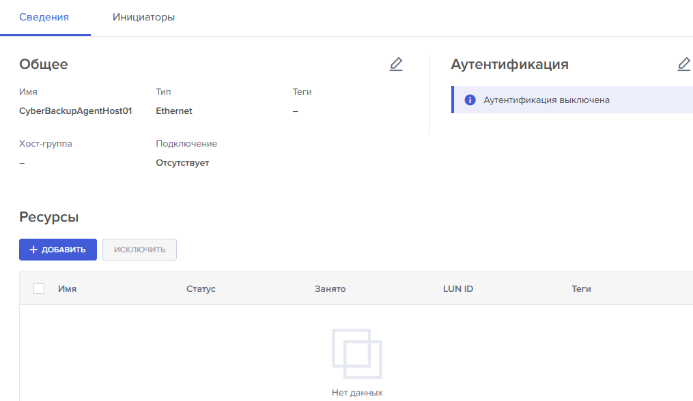
Task: Click the ИСКЛЮЧИТЬ button
Action: (139, 250)
